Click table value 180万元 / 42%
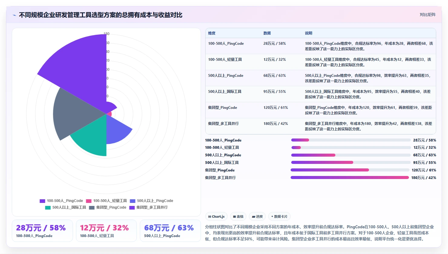Viewport: 448px width, 254px height. 275,124
